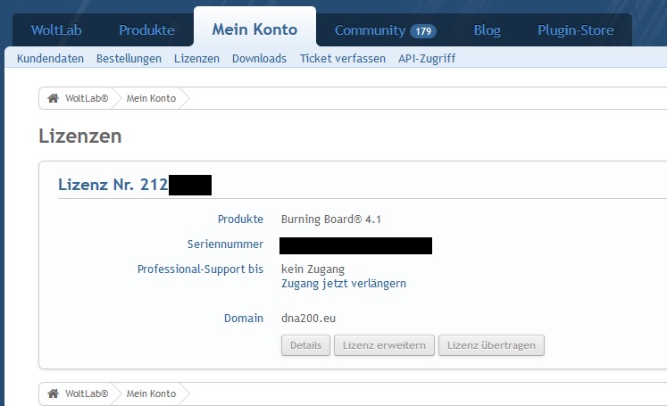Click the 'Zugang jetzt verlängern' link
This screenshot has width=667, height=406.
click(x=344, y=284)
